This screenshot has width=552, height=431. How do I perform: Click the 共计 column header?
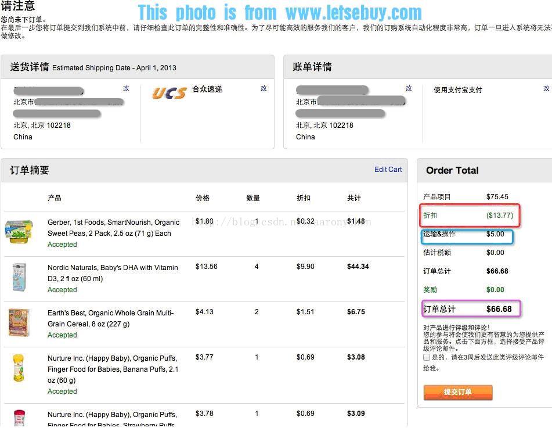pyautogui.click(x=354, y=197)
